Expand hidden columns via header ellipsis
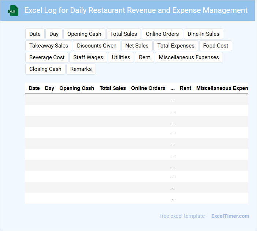Viewport: 257px width, 231px height. 172,88
